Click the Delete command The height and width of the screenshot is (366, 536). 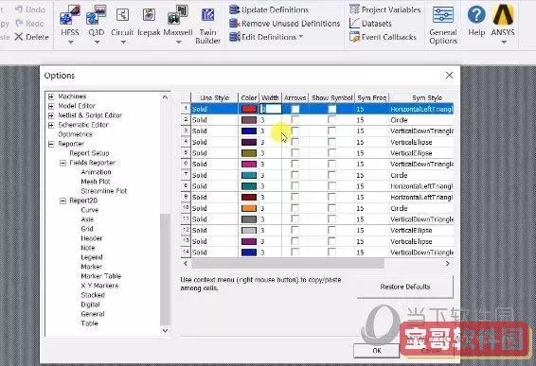pyautogui.click(x=32, y=37)
